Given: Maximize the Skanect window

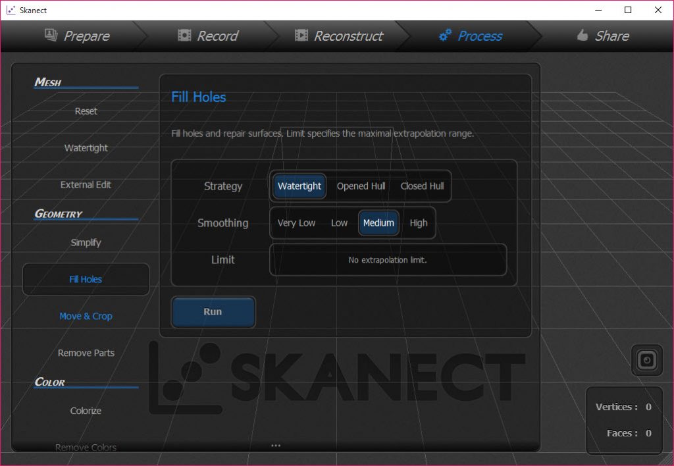Looking at the screenshot, I should [628, 10].
